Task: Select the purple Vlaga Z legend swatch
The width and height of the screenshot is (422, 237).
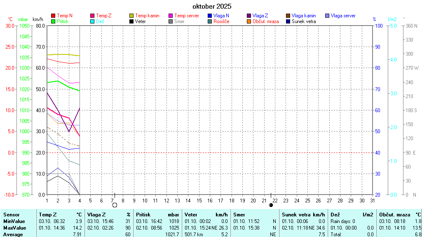Action: click(249, 16)
